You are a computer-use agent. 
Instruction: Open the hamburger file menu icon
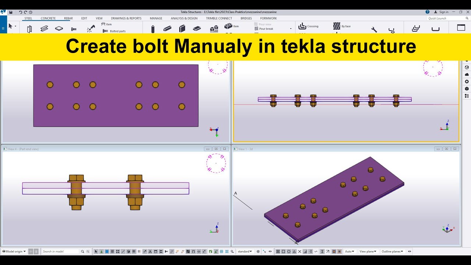click(3, 28)
